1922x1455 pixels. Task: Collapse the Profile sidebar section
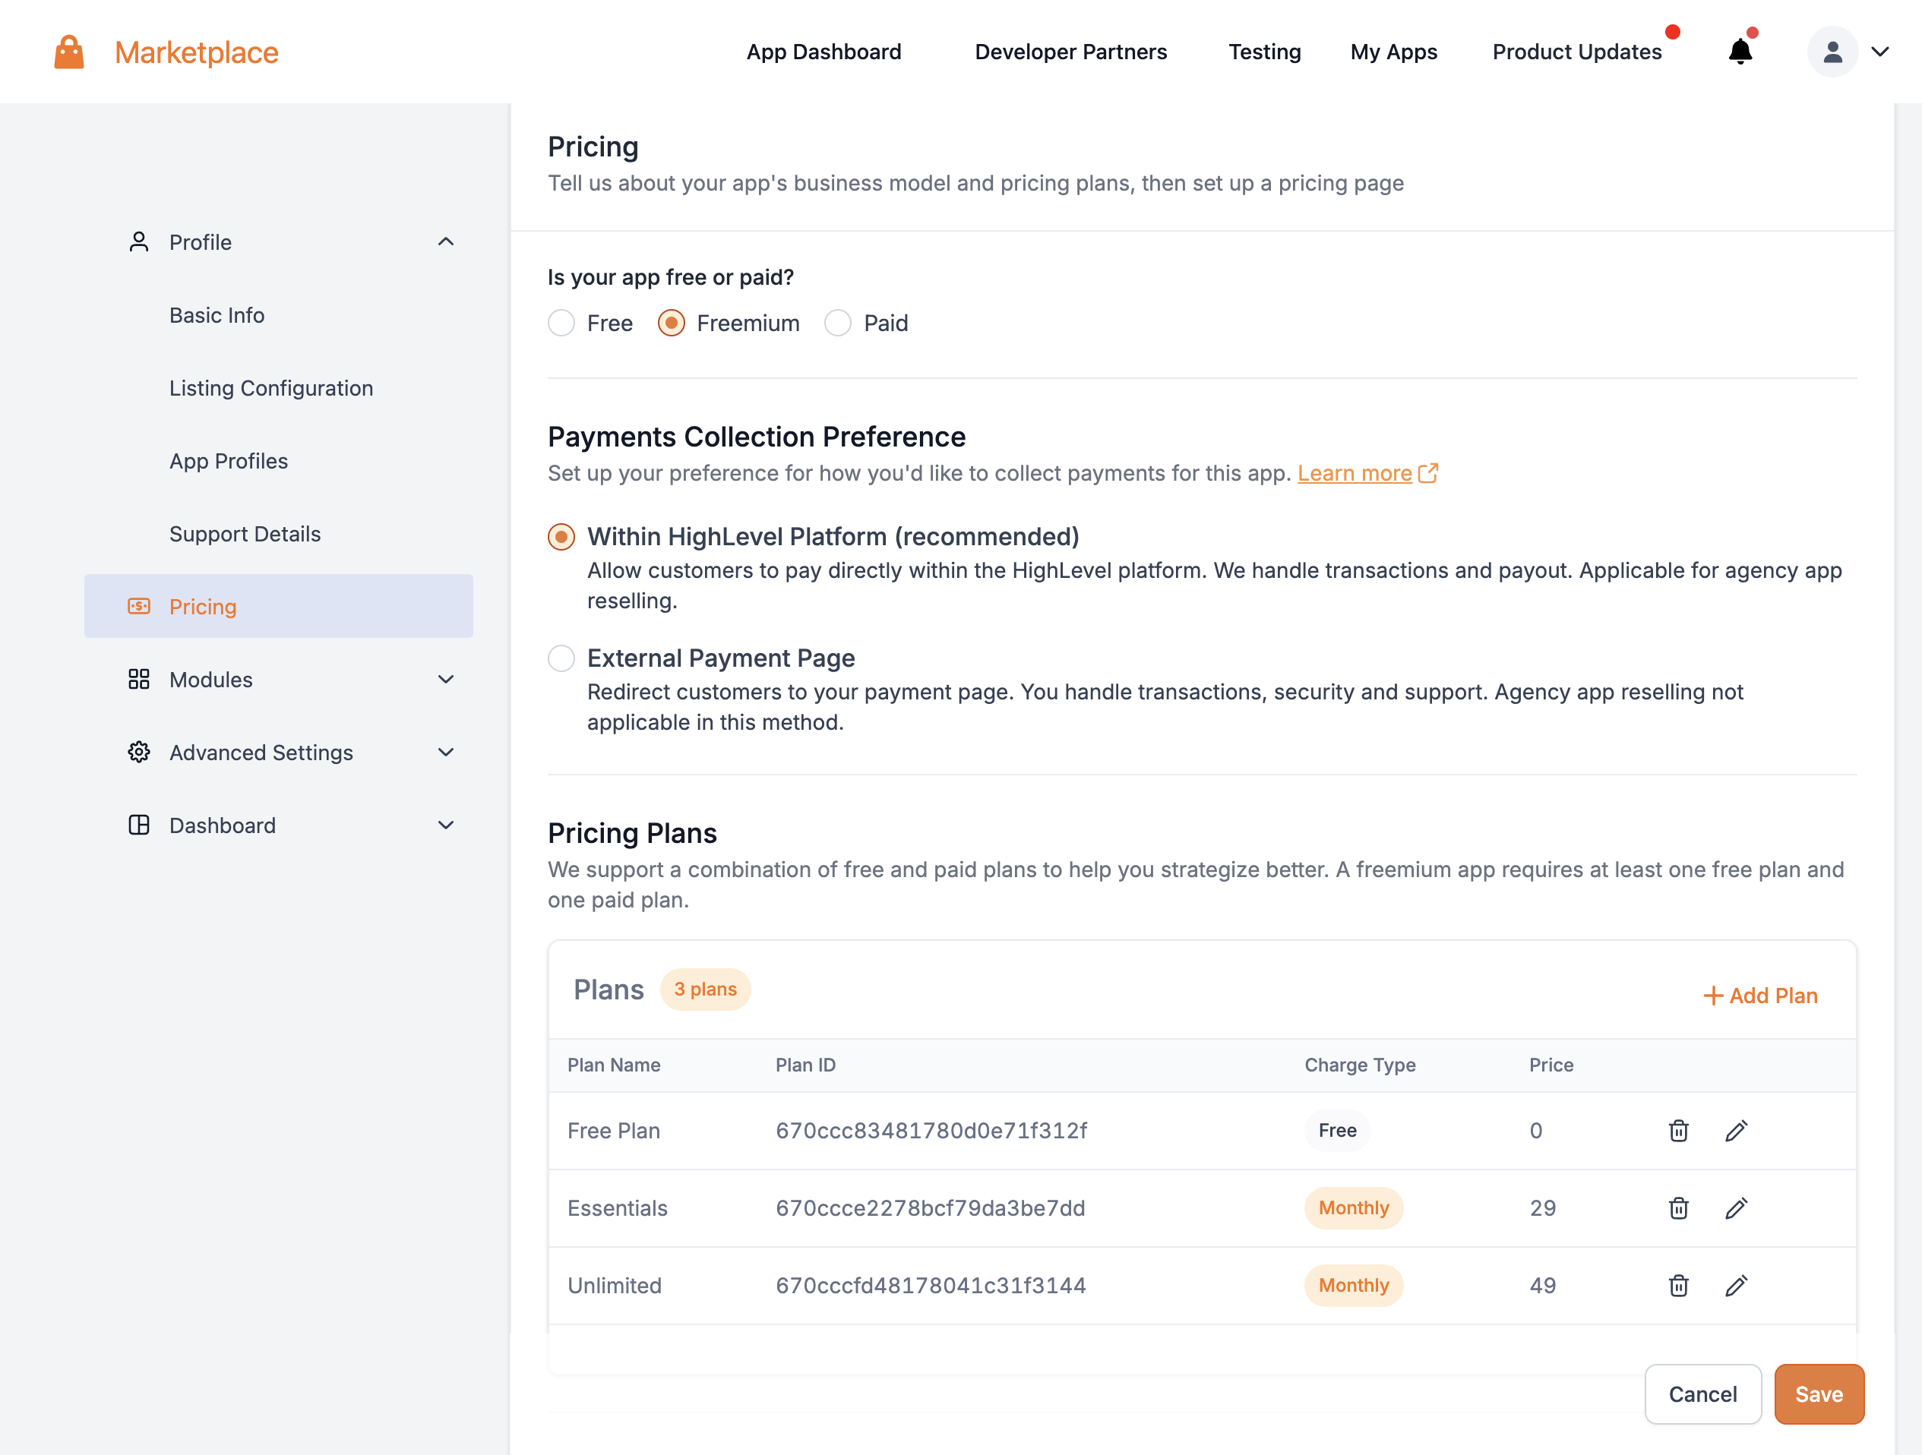(x=446, y=242)
